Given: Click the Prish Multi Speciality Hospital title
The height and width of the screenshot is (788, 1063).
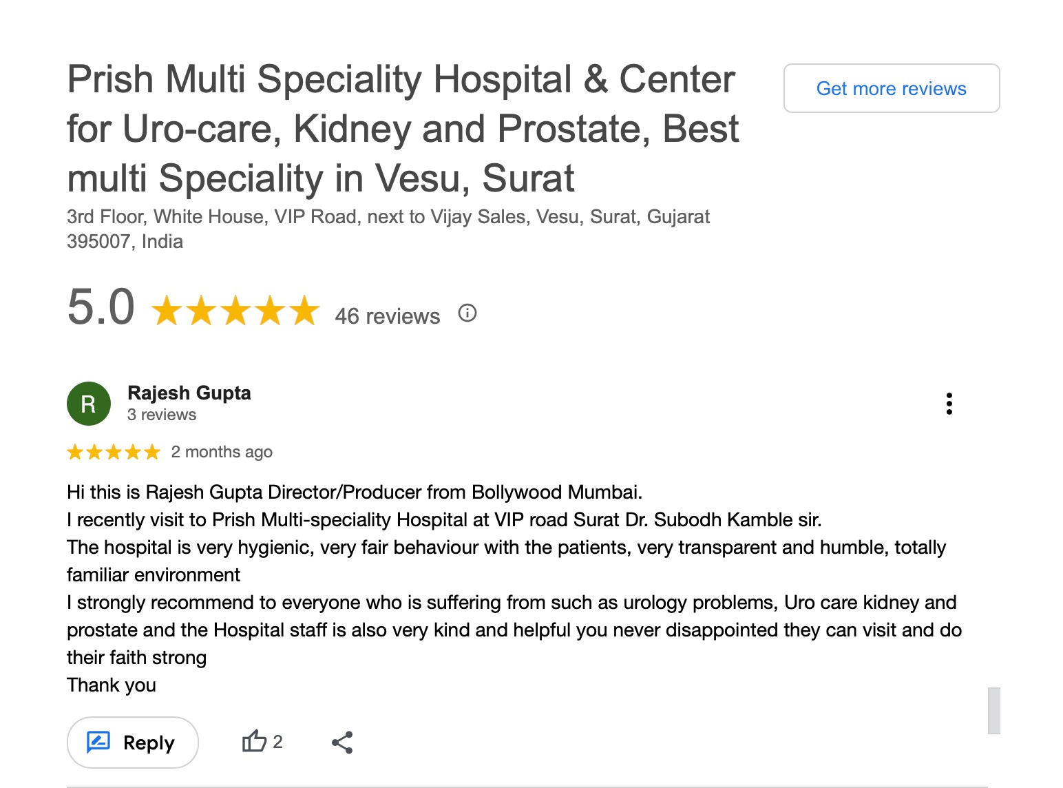Looking at the screenshot, I should [x=403, y=129].
